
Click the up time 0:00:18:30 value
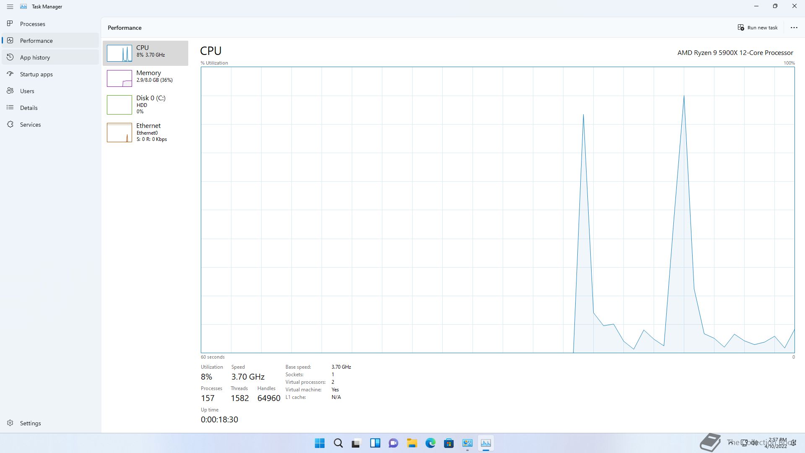click(x=219, y=419)
